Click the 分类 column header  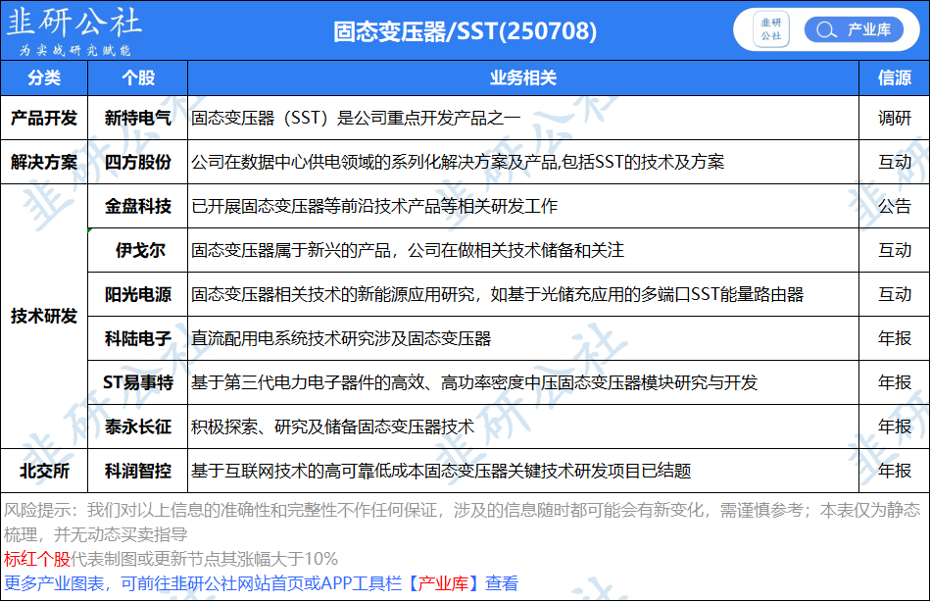pos(44,77)
